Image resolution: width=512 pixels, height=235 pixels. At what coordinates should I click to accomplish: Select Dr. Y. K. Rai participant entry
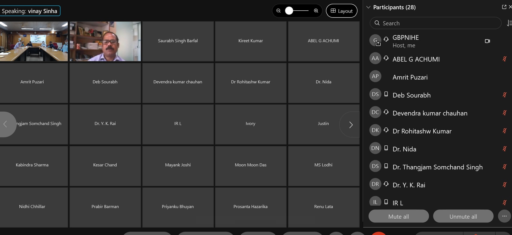409,185
